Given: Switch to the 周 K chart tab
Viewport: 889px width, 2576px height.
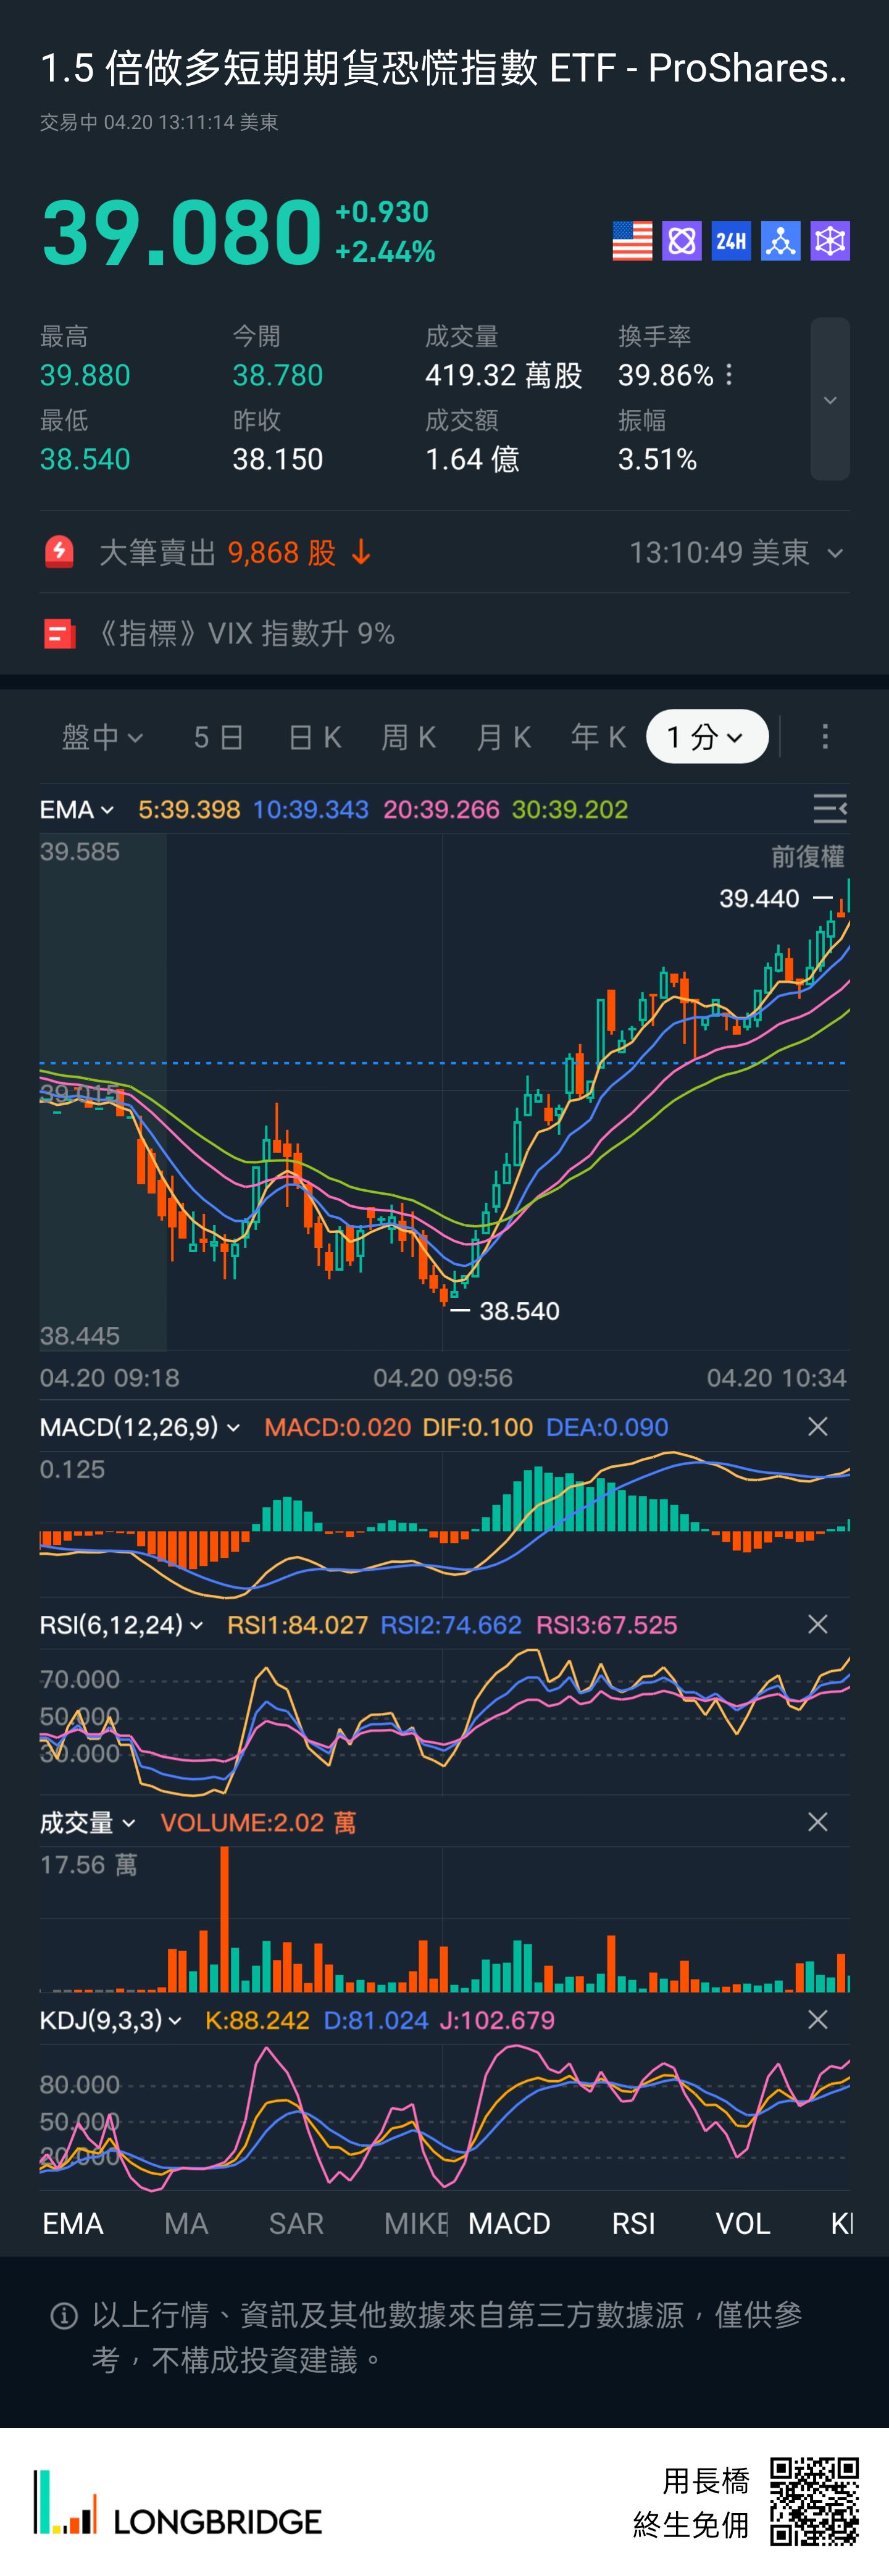Looking at the screenshot, I should point(408,737).
